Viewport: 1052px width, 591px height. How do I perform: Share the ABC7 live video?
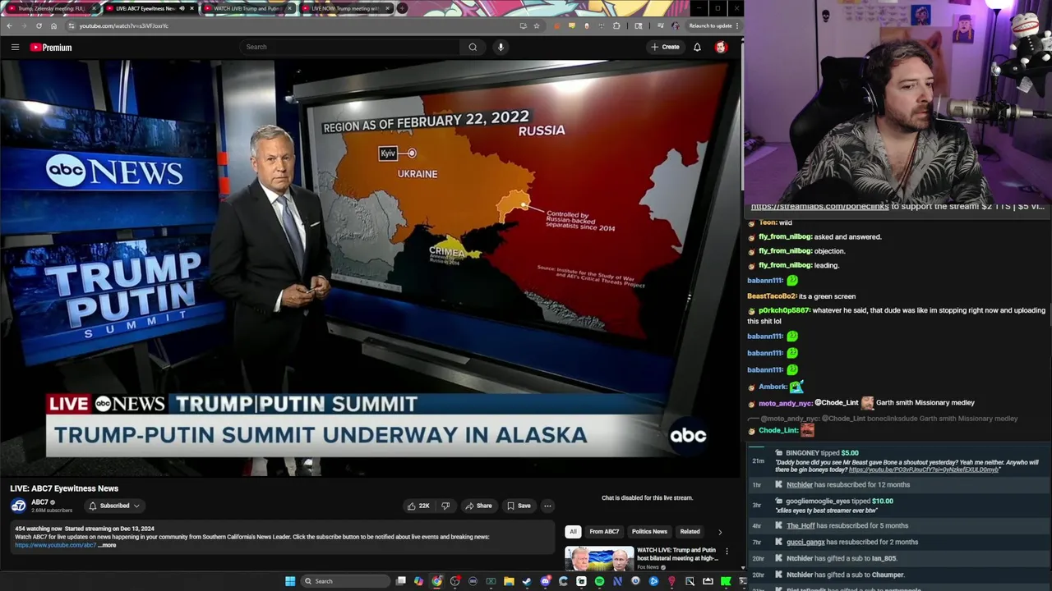click(x=478, y=506)
